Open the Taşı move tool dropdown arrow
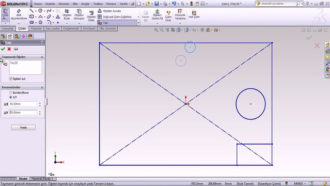Screen dimensions: 330x186 pos(138,23)
